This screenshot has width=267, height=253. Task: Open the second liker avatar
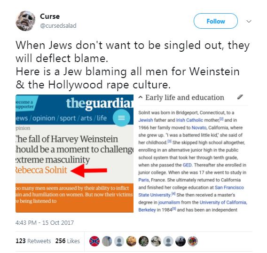tap(107, 241)
